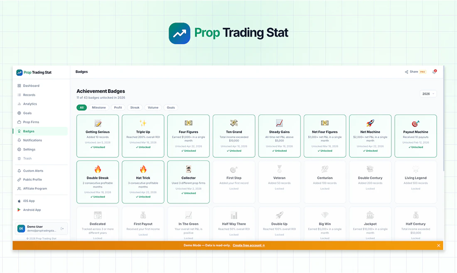Select the Half Century badge card

coord(415,224)
